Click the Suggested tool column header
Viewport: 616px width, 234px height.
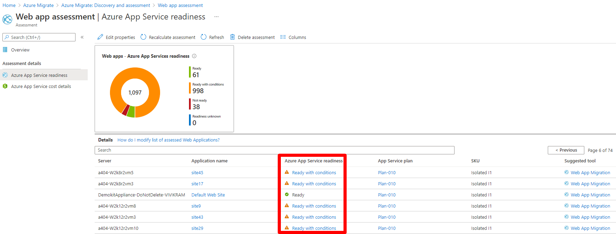pos(580,161)
